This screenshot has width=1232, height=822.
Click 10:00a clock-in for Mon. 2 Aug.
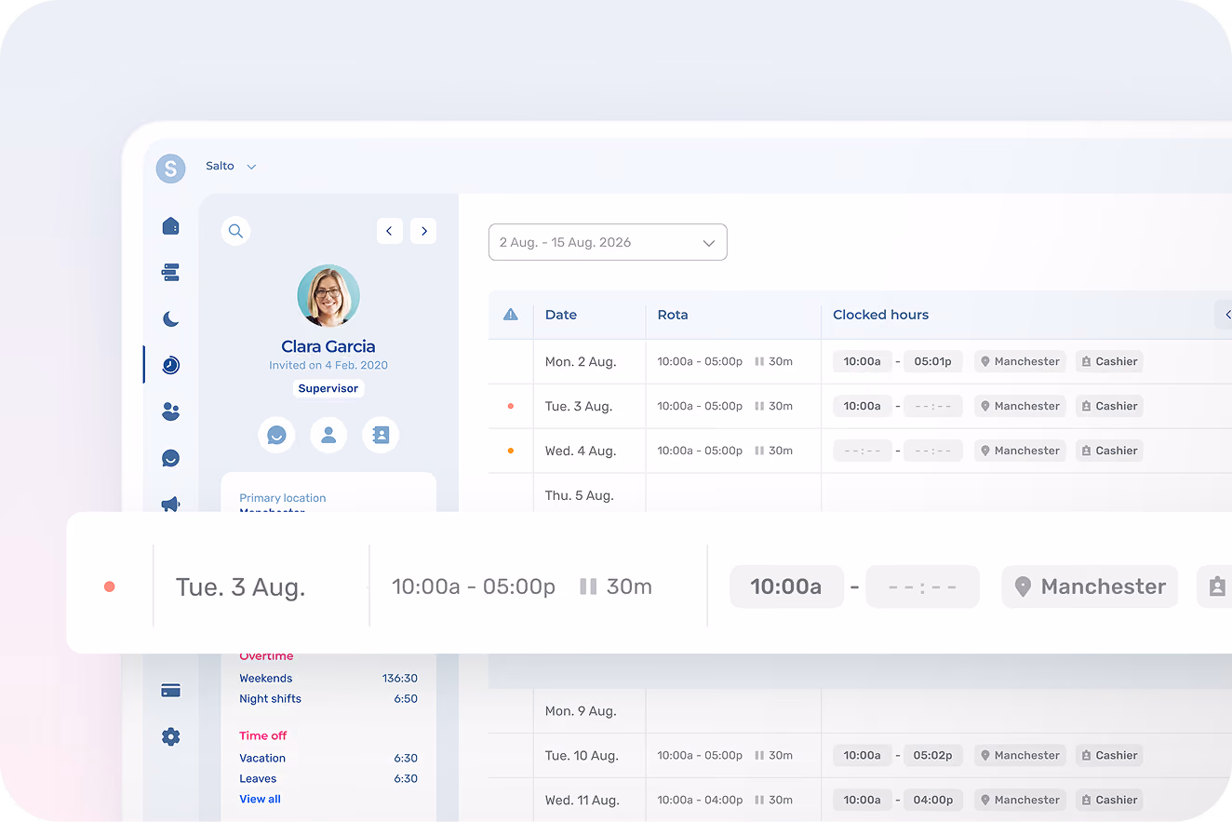(x=862, y=361)
